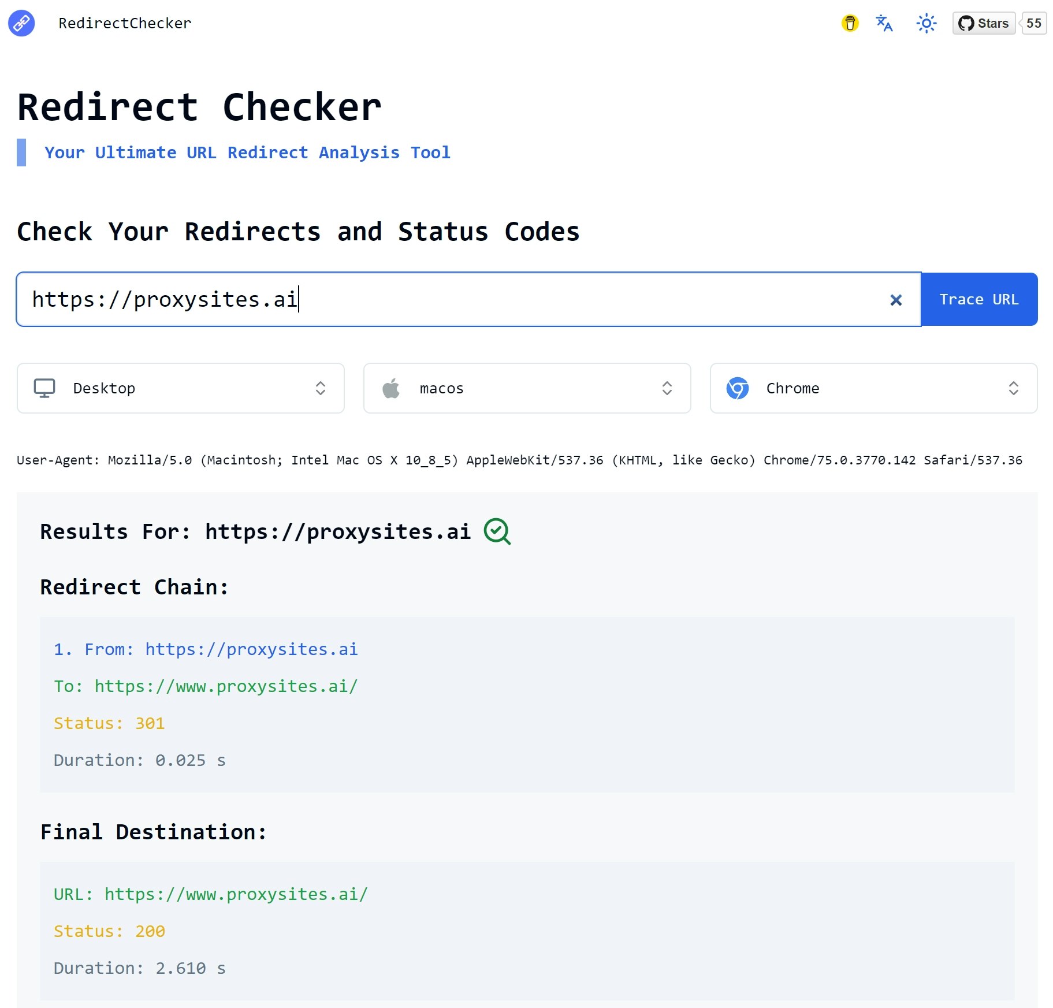1053x1008 pixels.
Task: Click the Apple logo icon
Action: pyautogui.click(x=391, y=388)
